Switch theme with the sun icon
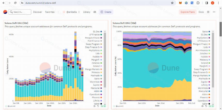222x110 pixels. (x=208, y=12)
